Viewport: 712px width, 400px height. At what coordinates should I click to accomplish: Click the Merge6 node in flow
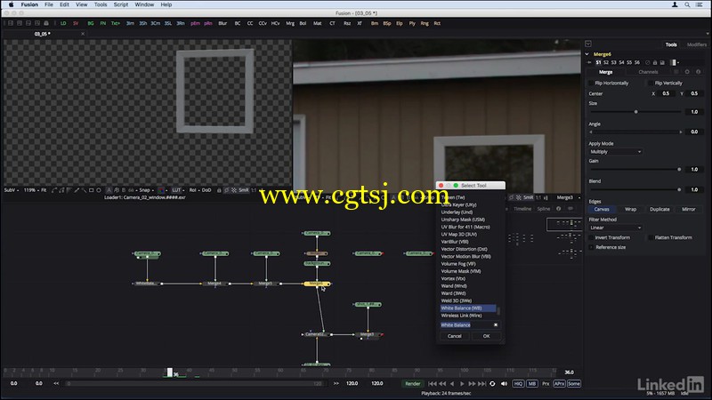click(x=317, y=284)
